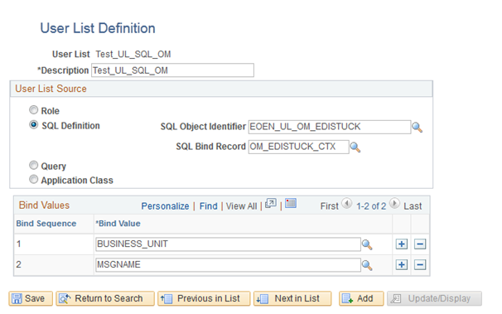This screenshot has width=502, height=314.
Task: Add a row after bind sequence 1
Action: click(402, 244)
